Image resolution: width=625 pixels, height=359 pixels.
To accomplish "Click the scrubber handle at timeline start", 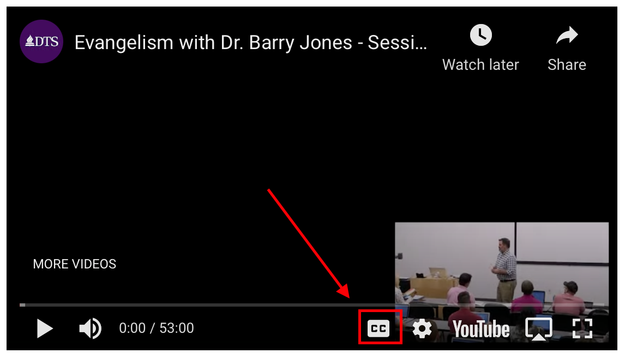I will pyautogui.click(x=22, y=305).
